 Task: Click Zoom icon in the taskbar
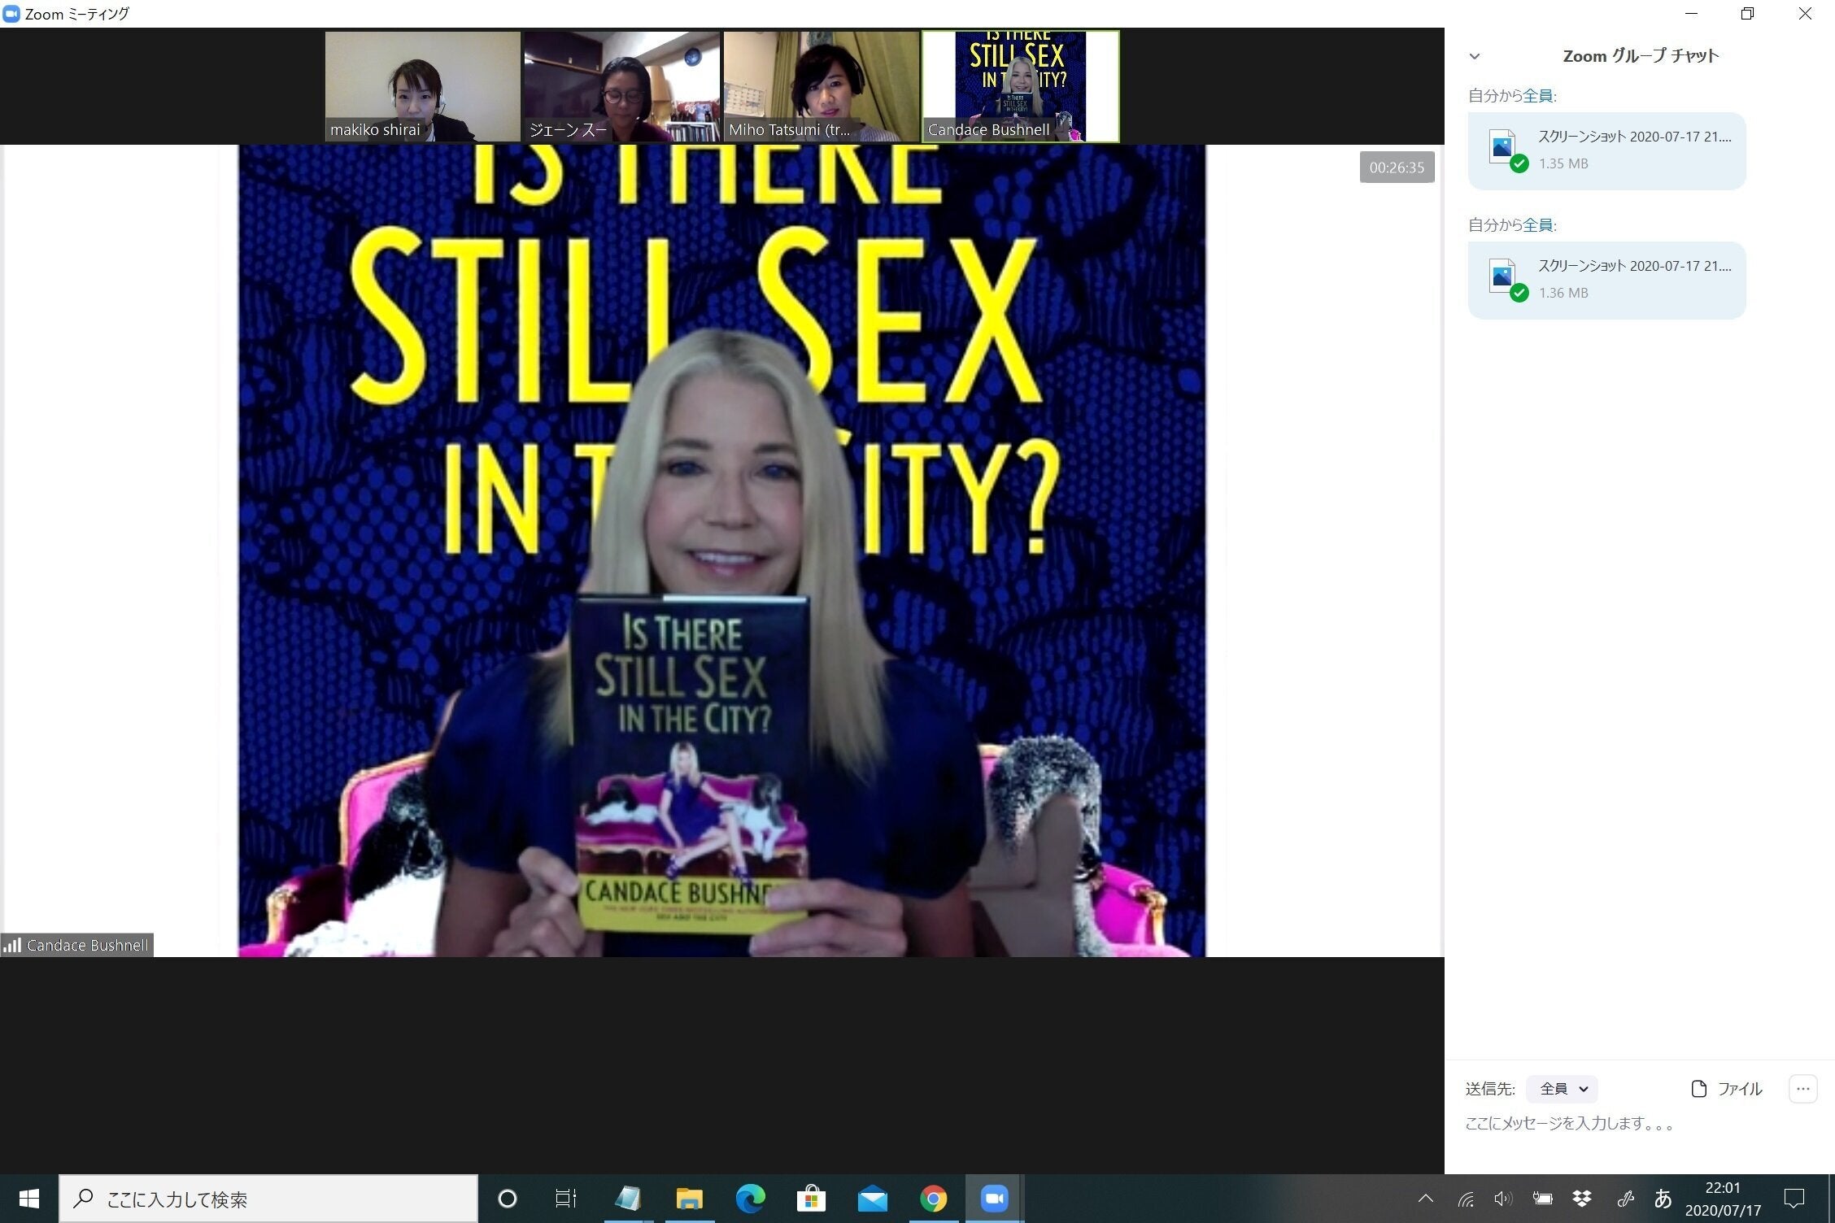tap(994, 1199)
